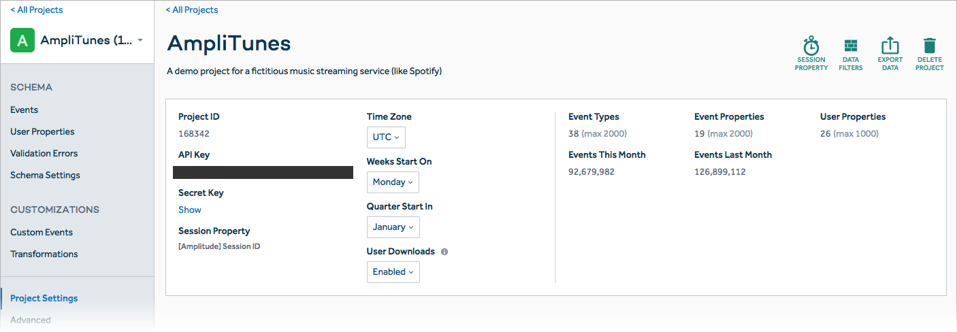Open Transformations in the sidebar

(44, 254)
